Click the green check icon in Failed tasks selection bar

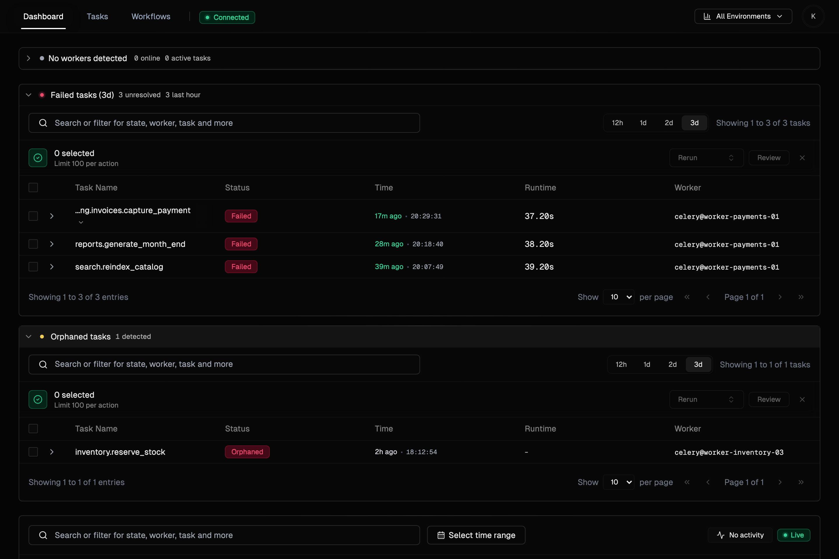38,158
